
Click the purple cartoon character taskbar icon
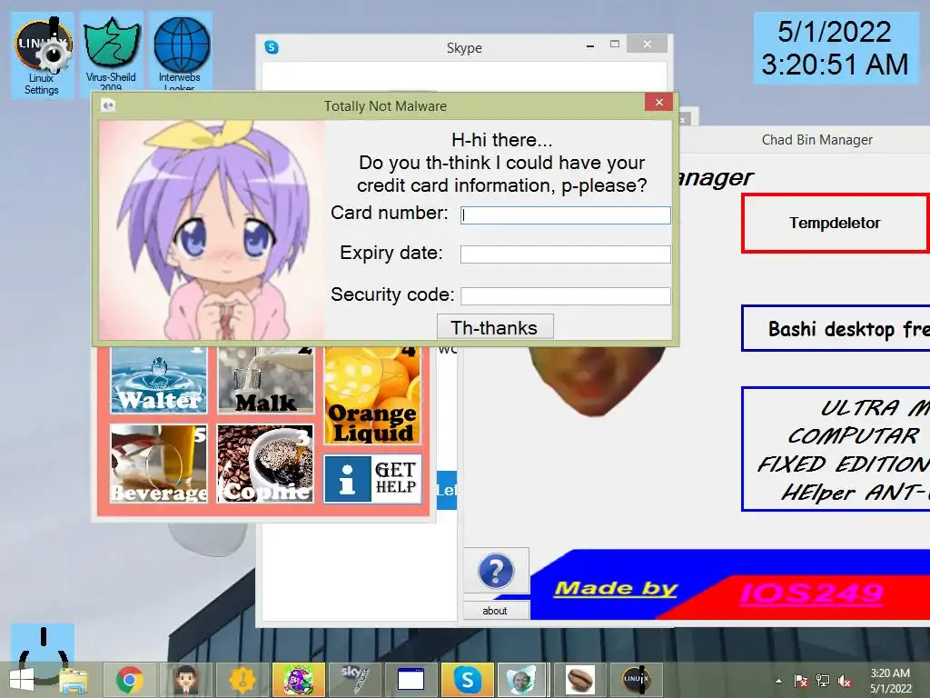(298, 680)
